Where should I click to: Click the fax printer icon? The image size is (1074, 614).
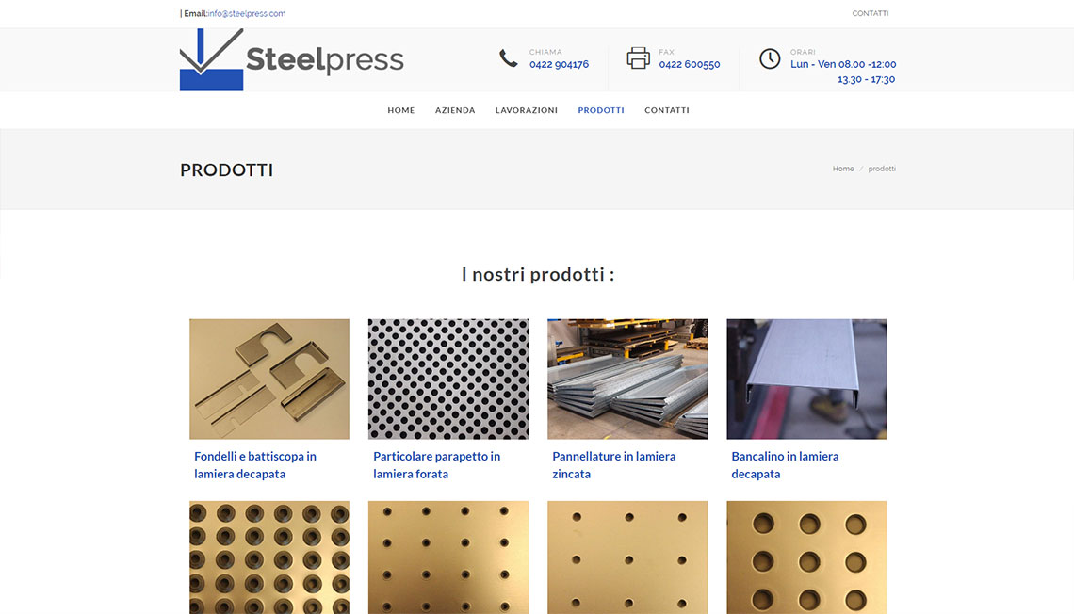click(639, 58)
